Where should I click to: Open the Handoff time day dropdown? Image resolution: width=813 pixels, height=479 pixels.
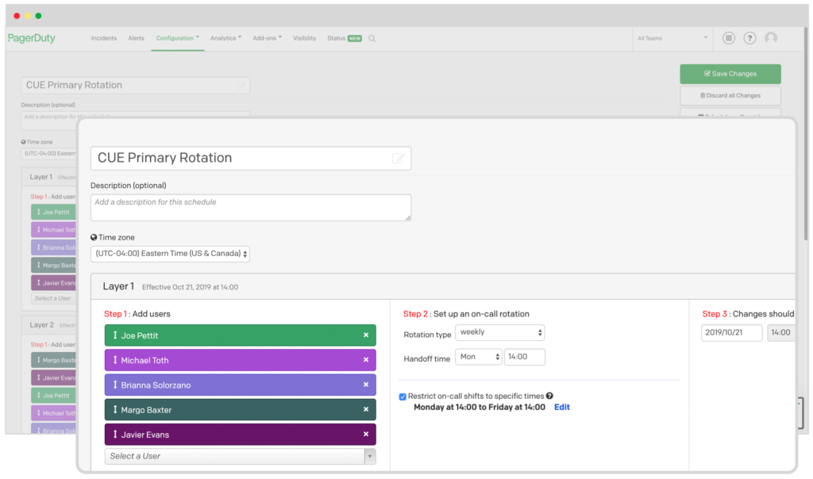(x=478, y=357)
